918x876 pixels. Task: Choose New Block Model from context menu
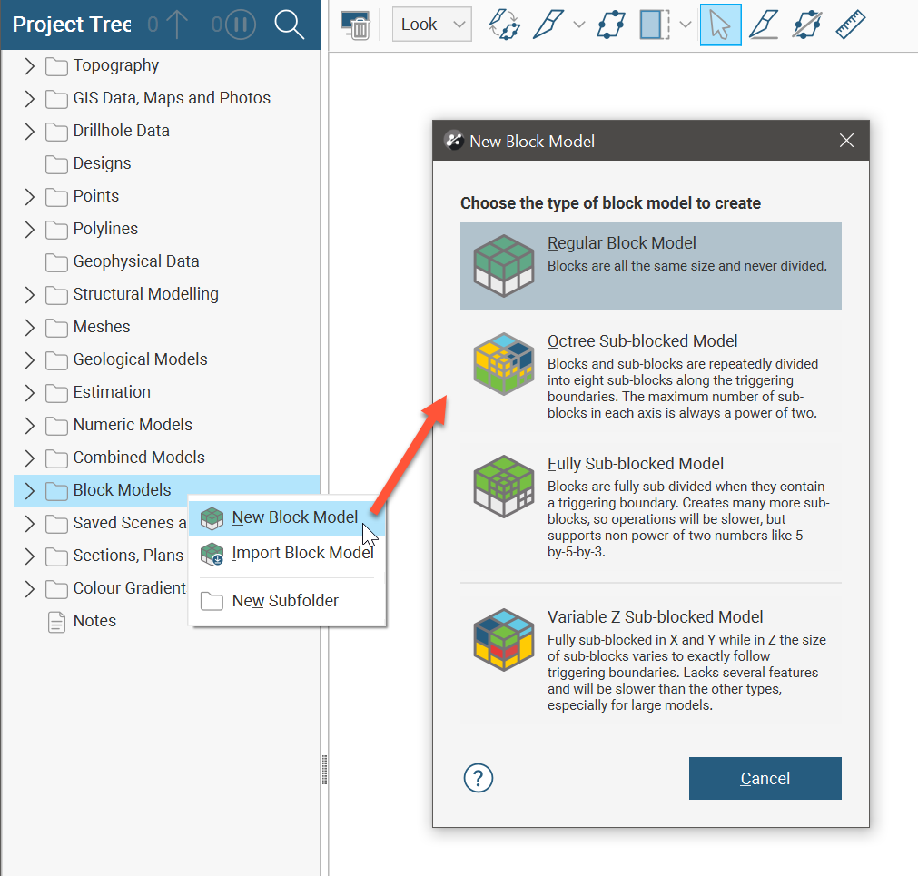(x=287, y=517)
